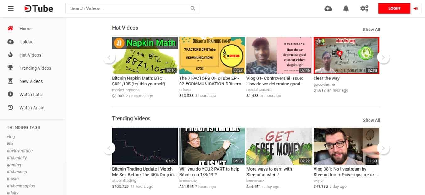Select the onelovedtube trending tag
Viewport: 425px width, 195px height.
tap(20, 151)
